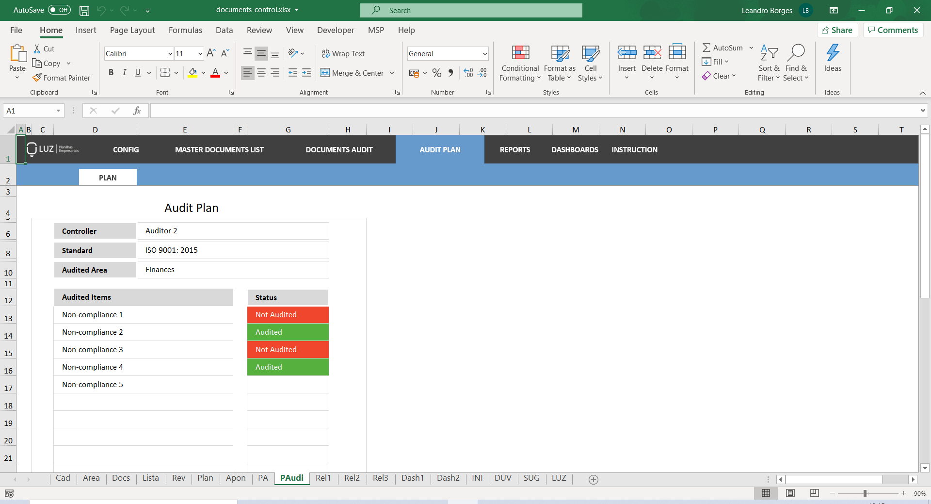
Task: Select the Format Painter tool
Action: point(62,78)
